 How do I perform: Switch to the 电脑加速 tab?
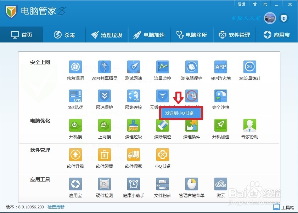[x=150, y=35]
